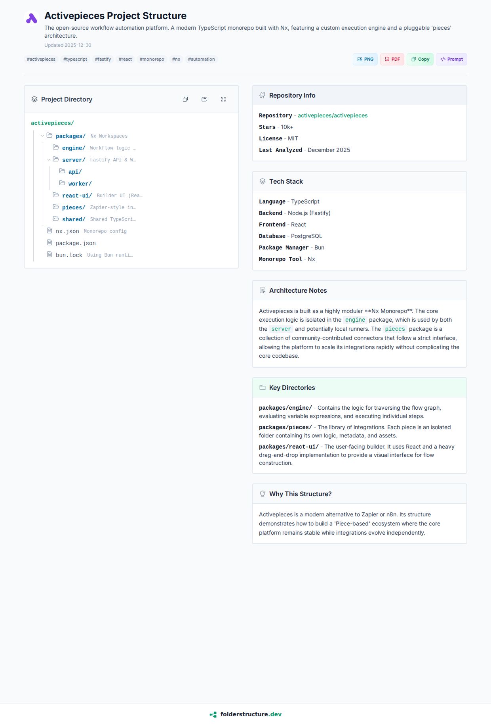
Task: Collapse the packages folder chevron
Action: pyautogui.click(x=42, y=136)
